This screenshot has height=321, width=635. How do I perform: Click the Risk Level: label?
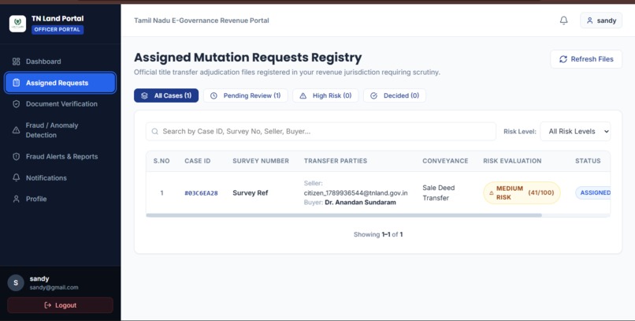(520, 131)
